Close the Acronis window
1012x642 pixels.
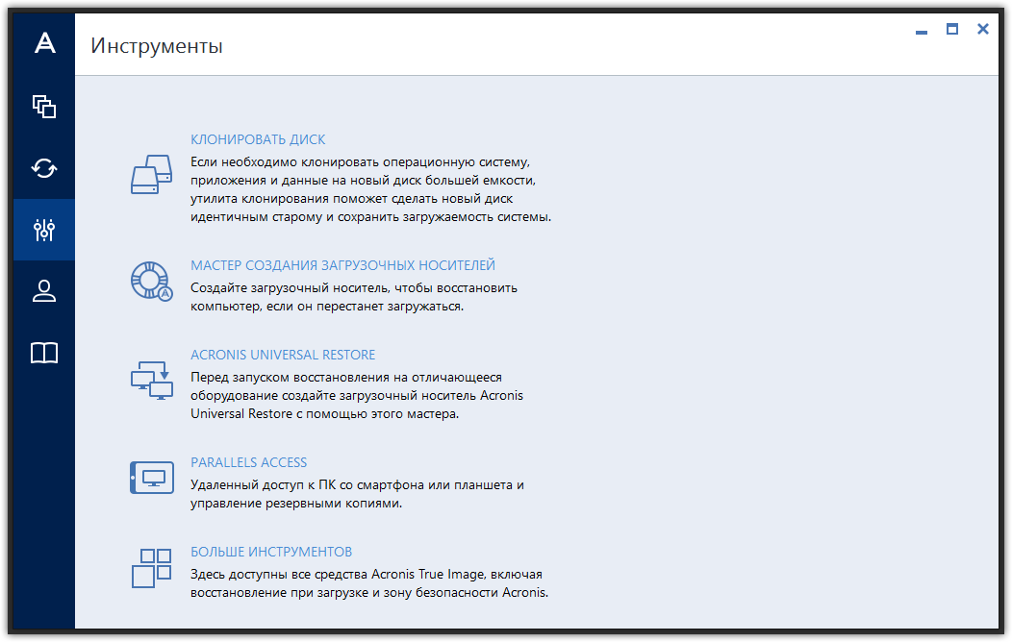(983, 29)
